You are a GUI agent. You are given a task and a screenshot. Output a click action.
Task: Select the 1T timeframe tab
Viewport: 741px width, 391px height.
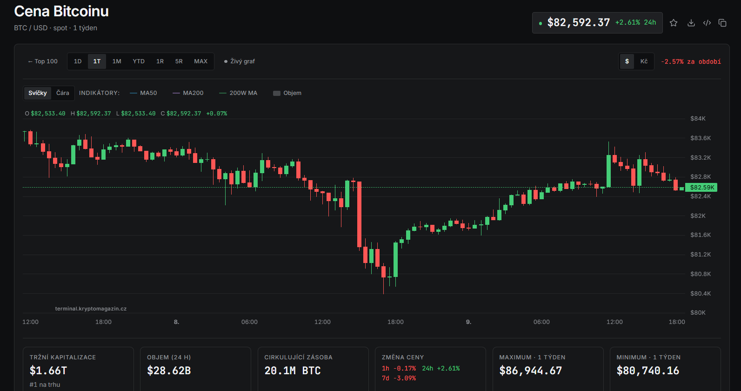click(97, 61)
